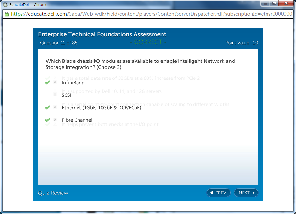Viewport: 296px width, 214px height.
Task: Click the green secure lock icon
Action: (x=7, y=14)
